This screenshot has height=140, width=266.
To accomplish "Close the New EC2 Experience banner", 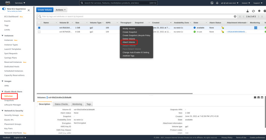I will coord(29,10).
